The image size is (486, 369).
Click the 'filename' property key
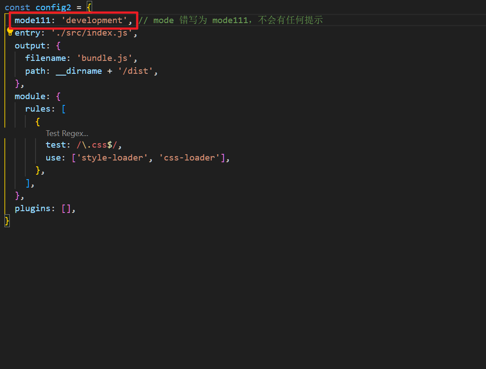(x=45, y=58)
